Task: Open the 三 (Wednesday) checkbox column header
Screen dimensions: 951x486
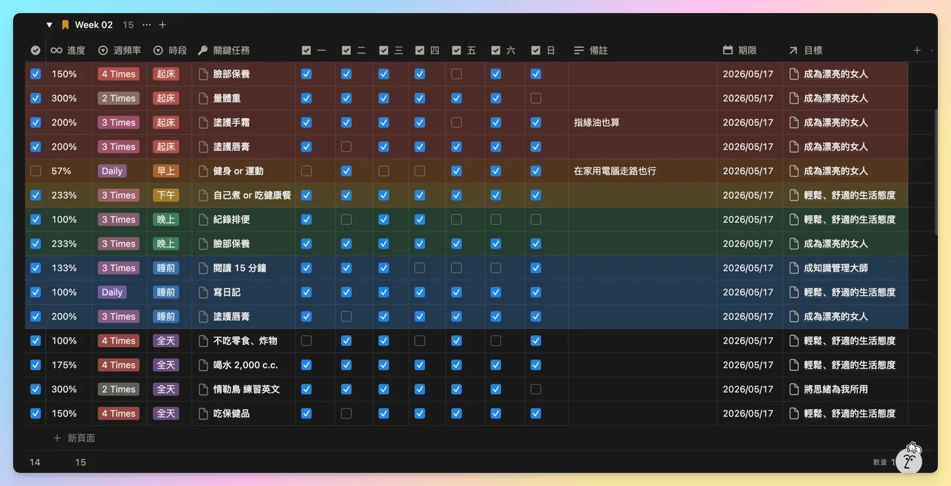Action: tap(391, 51)
